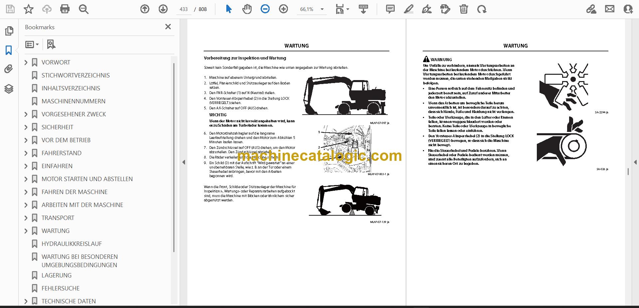Expand the SICHERHEIT bookmark

26,127
